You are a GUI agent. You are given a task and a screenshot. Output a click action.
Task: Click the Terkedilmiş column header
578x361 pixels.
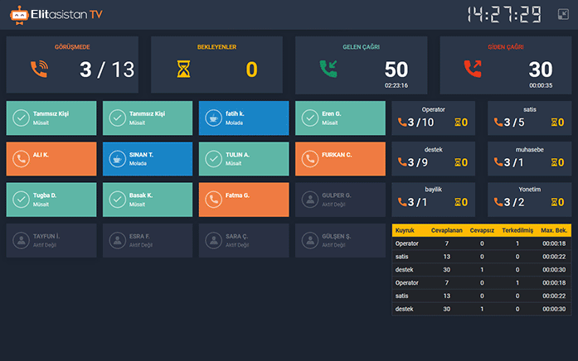coord(517,230)
